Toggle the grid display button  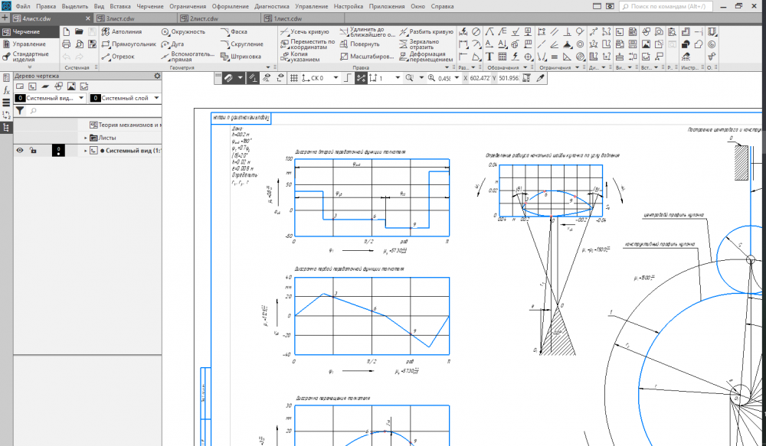(293, 78)
